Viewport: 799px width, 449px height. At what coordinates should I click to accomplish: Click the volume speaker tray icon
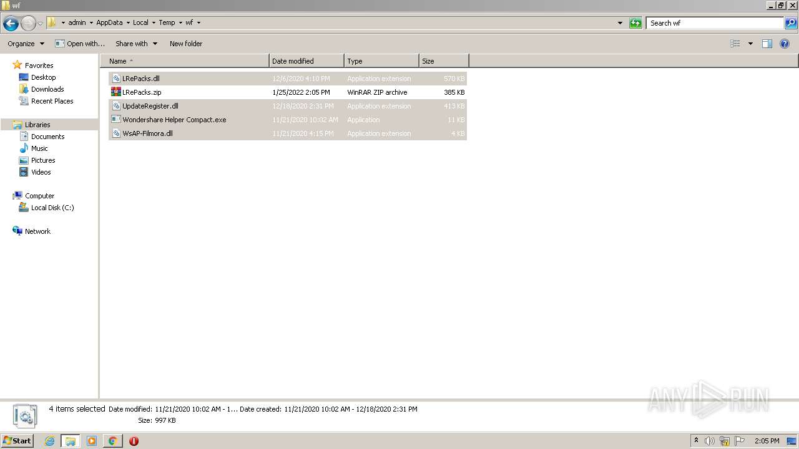click(x=710, y=441)
